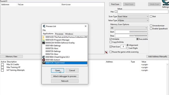Click the Description column header
The height and width of the screenshot is (95, 169).
12,62
